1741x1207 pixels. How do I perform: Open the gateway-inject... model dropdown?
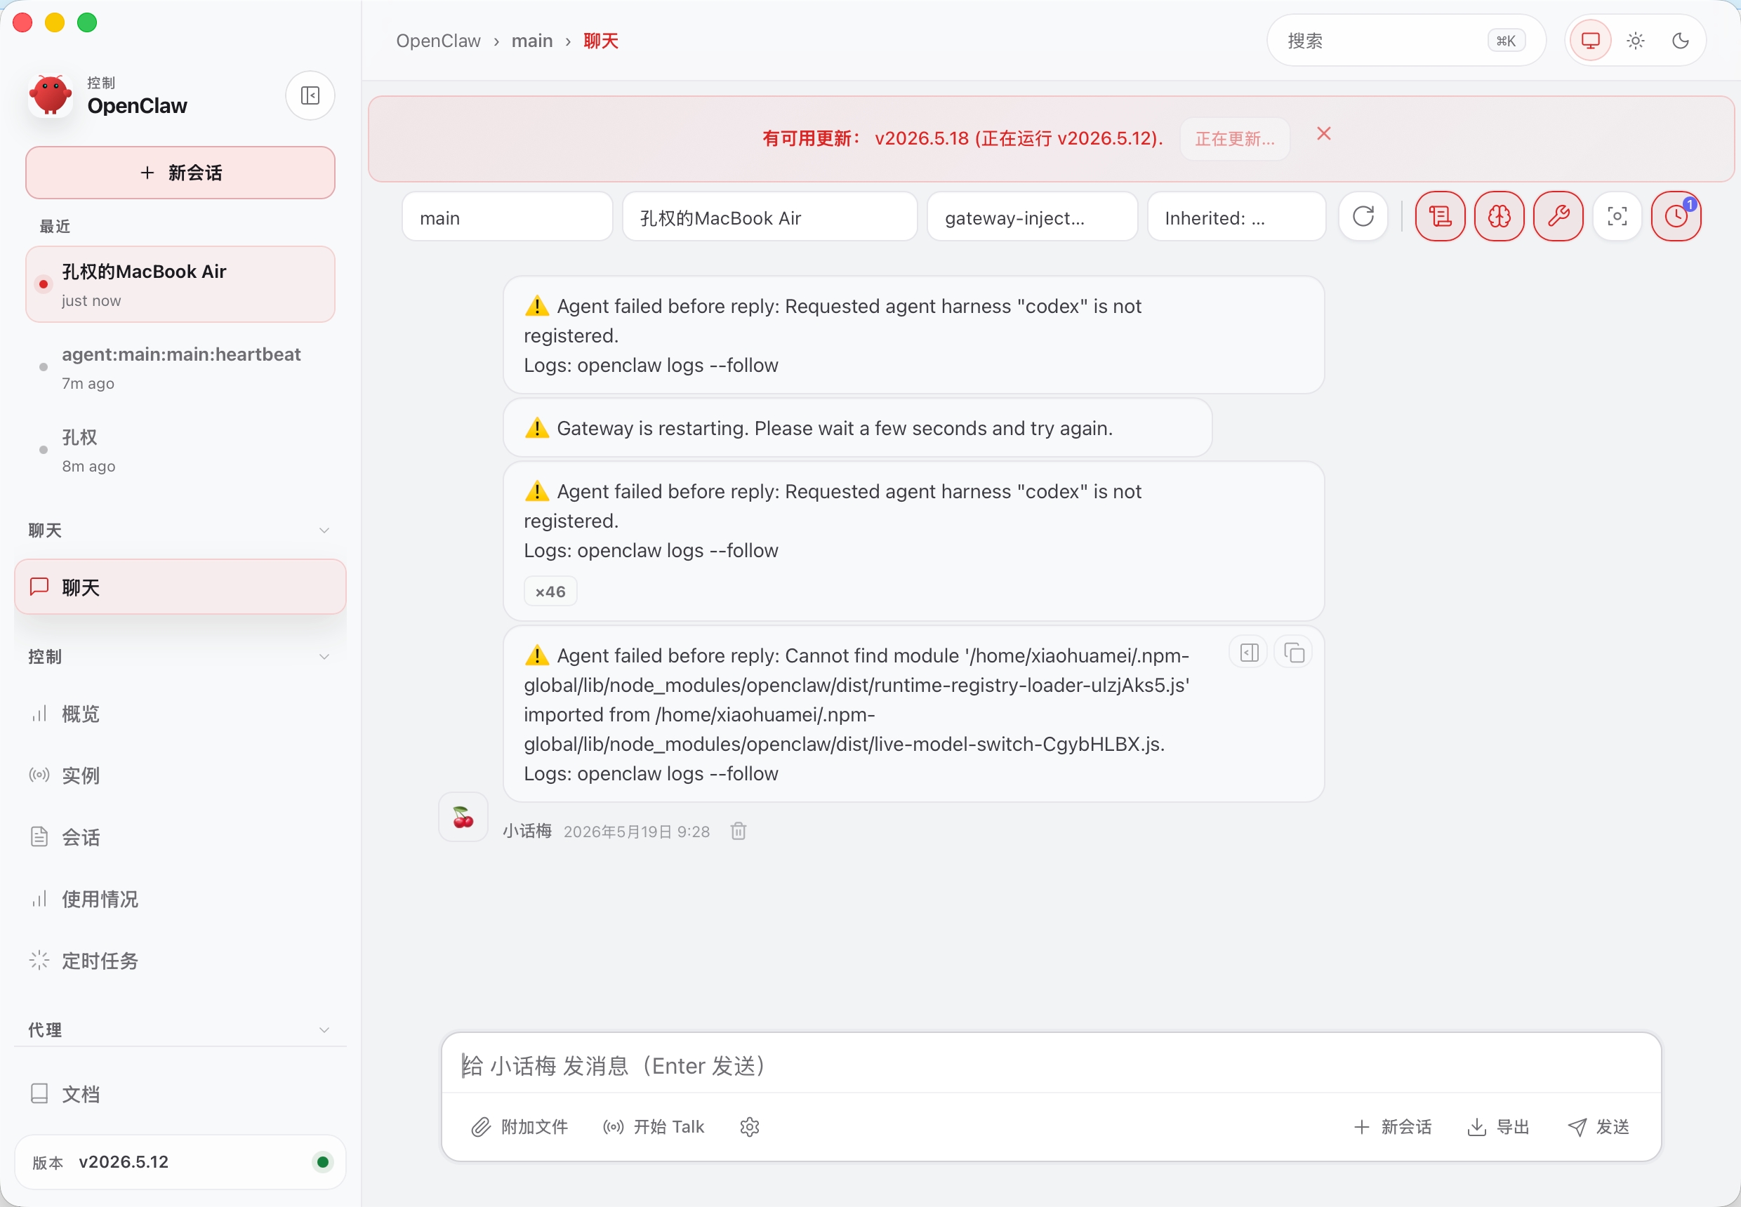1032,217
